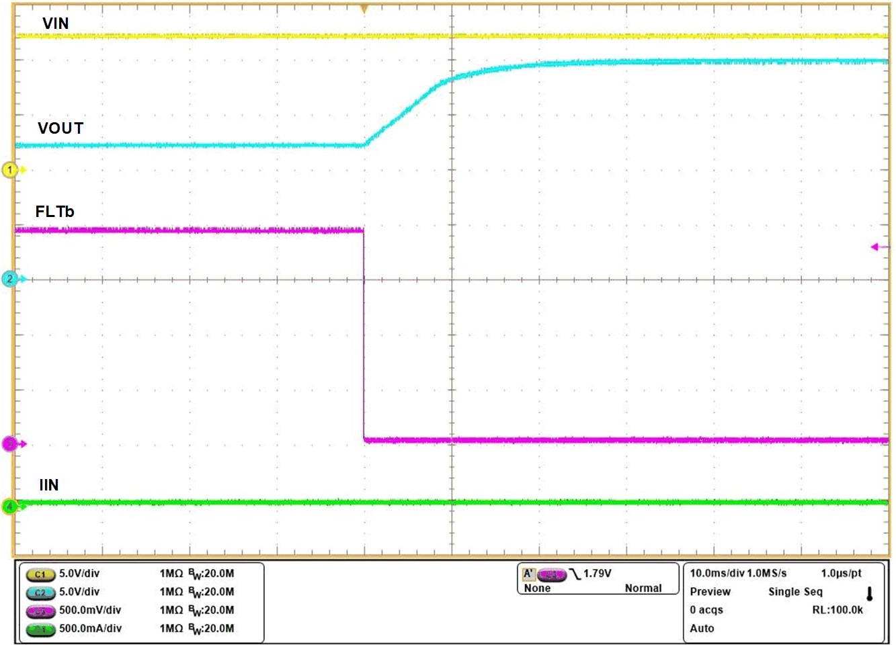Screen dimensions: 896x645
Task: Select the yellow channel 1 ground marker
Action: point(10,170)
